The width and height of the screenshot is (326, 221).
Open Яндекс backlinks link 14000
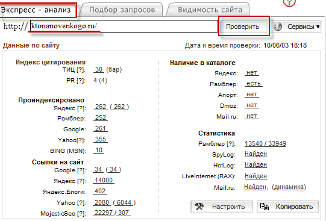pyautogui.click(x=104, y=180)
